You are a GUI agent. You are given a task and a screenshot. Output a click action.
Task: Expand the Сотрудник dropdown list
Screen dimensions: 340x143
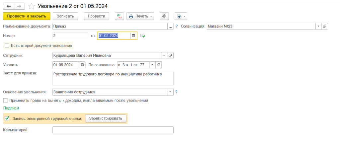click(164, 55)
